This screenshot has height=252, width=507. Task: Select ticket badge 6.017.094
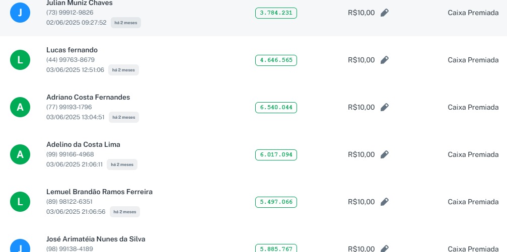(276, 155)
